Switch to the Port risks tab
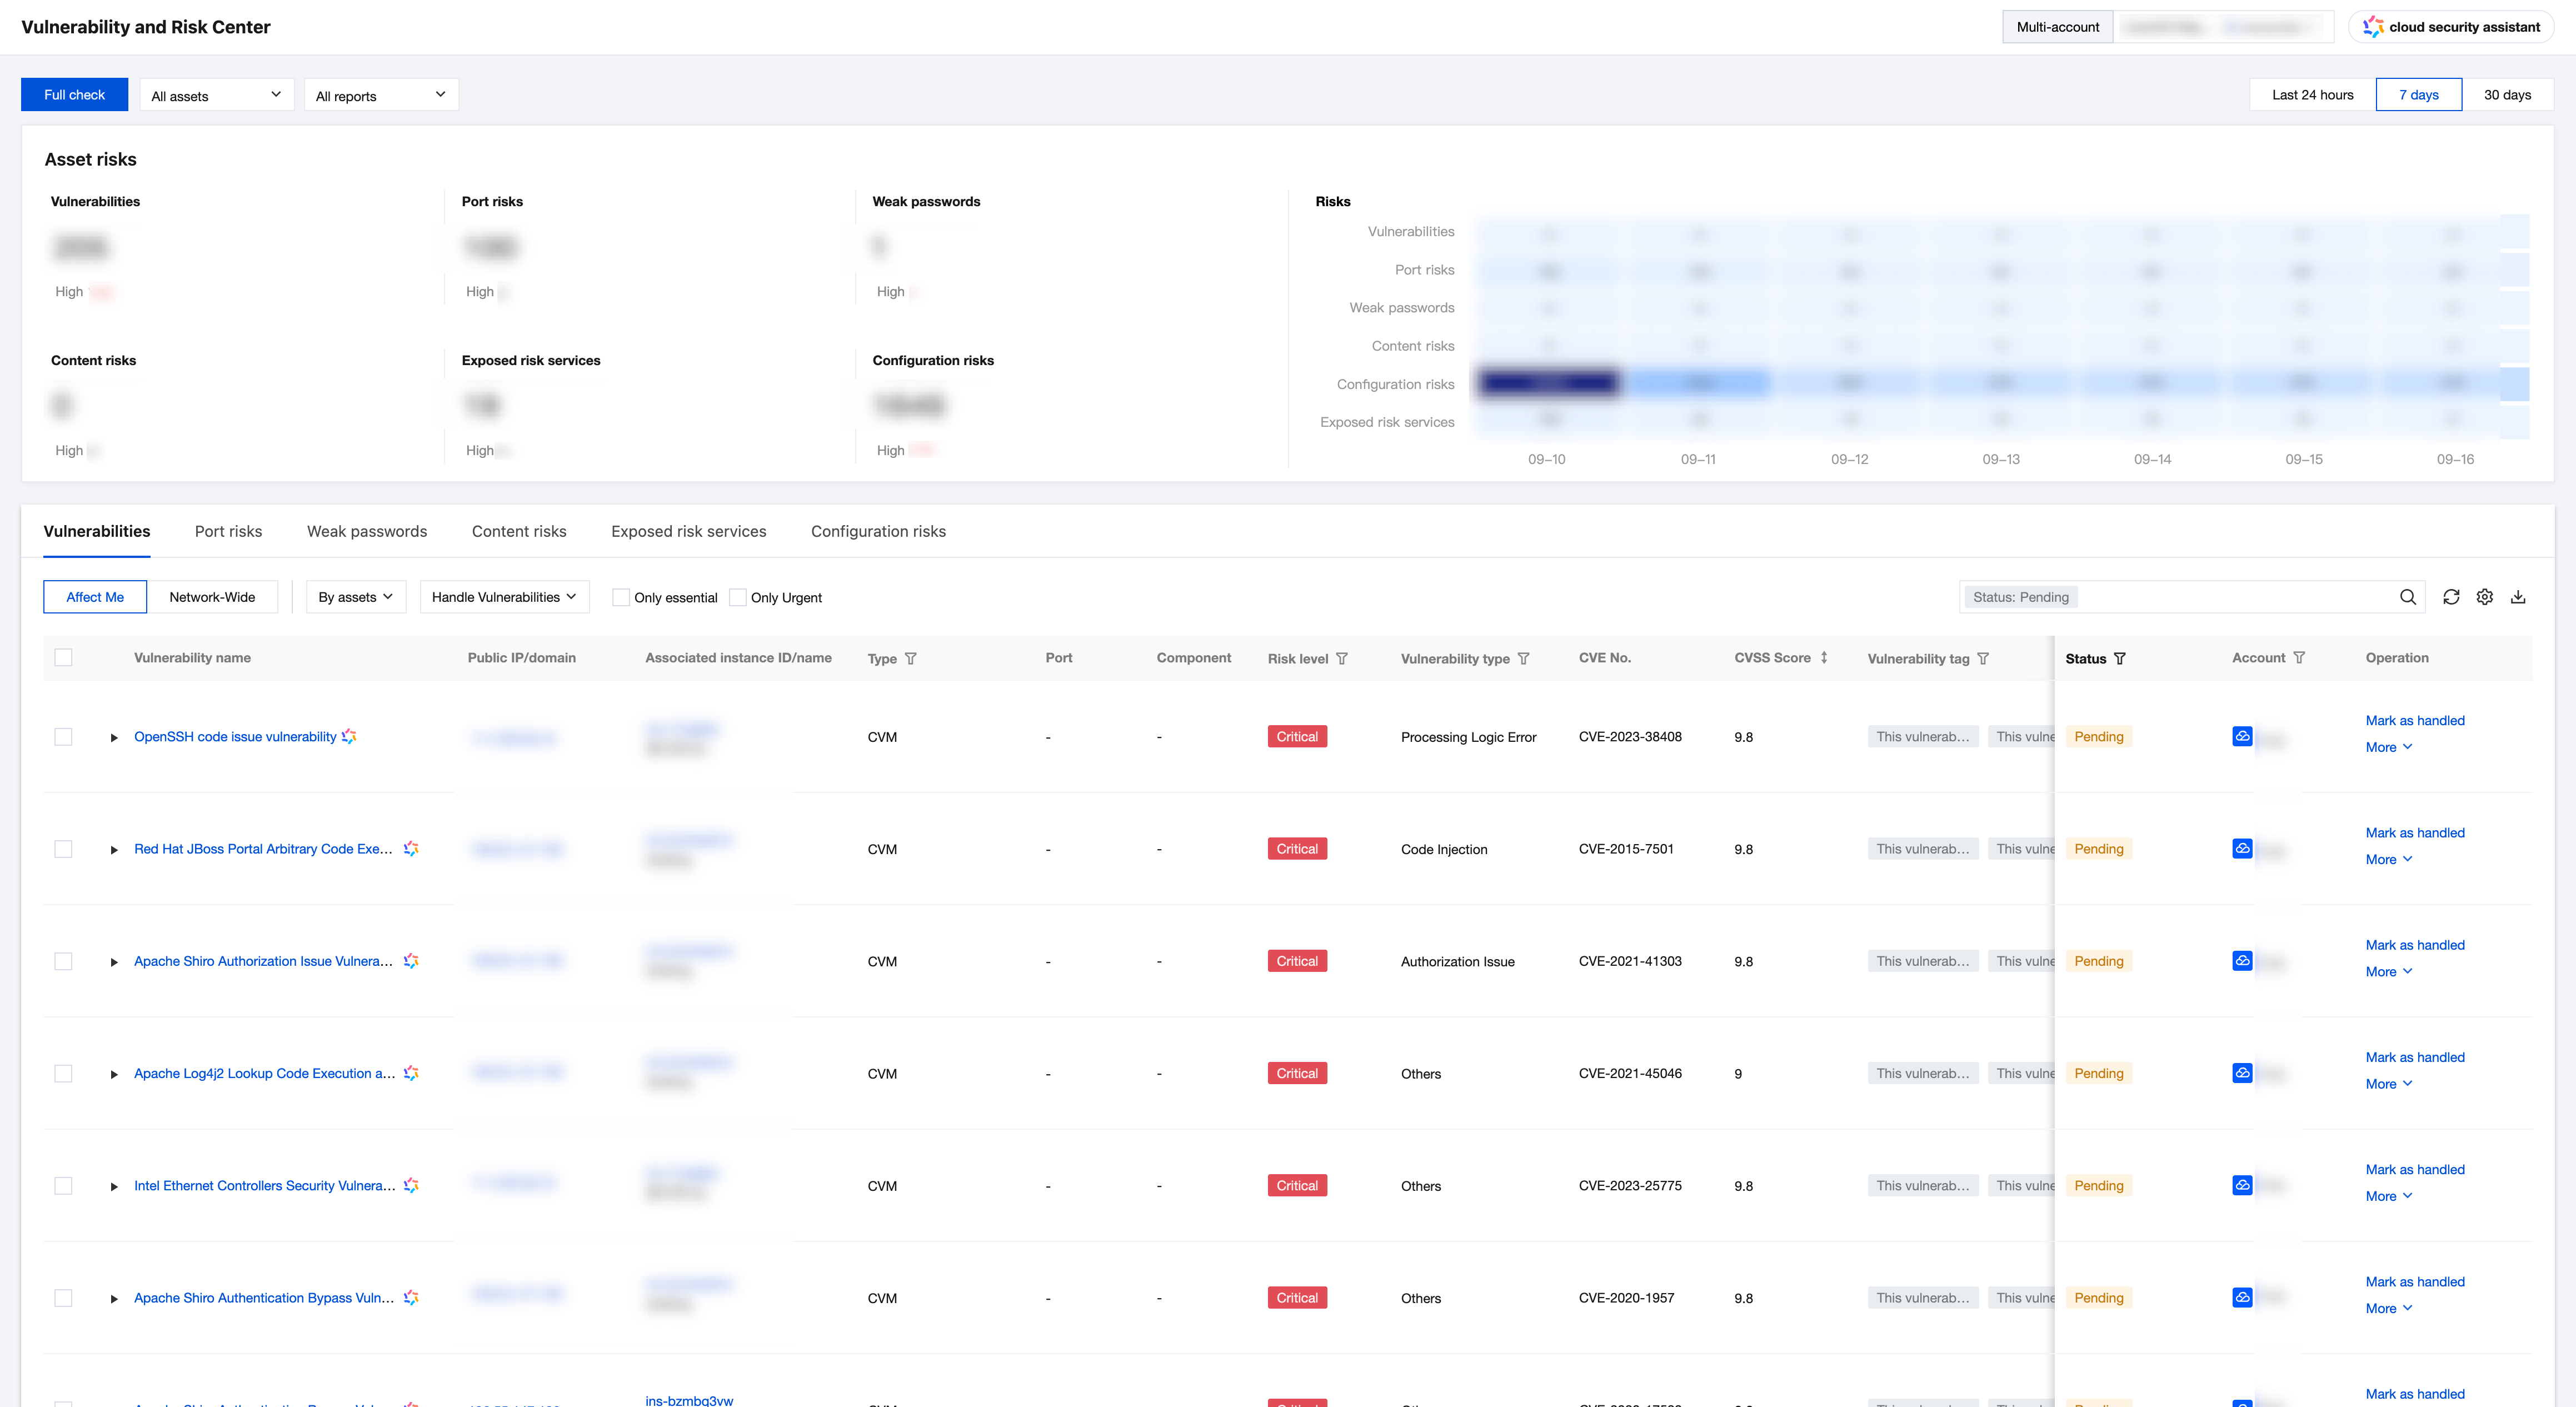 [x=228, y=532]
